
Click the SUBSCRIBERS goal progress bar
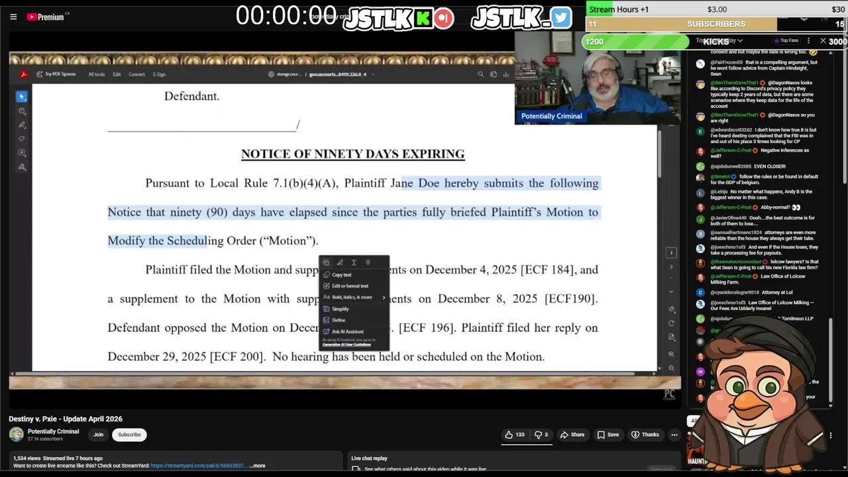pyautogui.click(x=716, y=25)
